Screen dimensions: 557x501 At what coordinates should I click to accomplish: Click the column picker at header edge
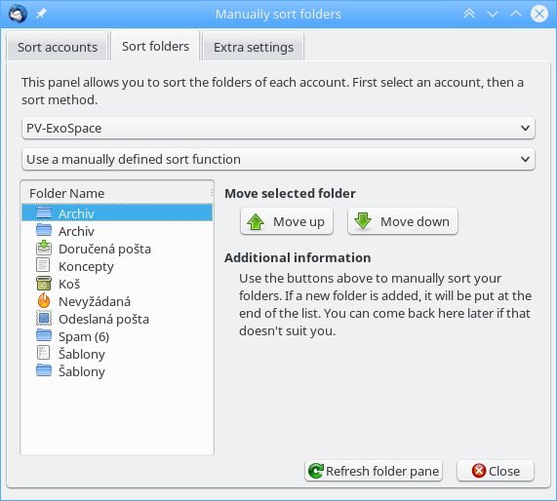(212, 193)
